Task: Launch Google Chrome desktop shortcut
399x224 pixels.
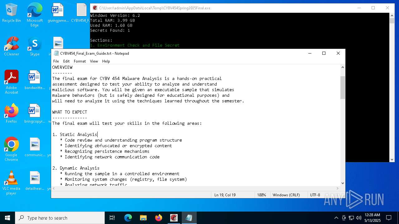Action: click(12, 149)
